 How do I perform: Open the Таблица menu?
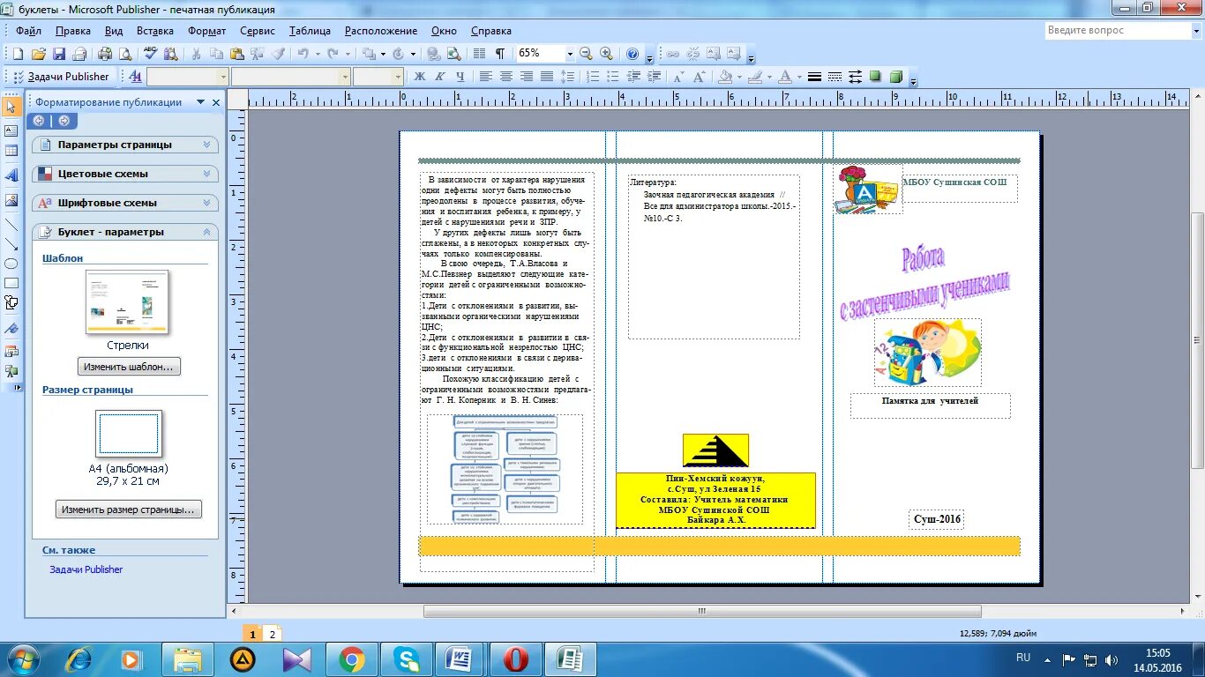pos(310,31)
